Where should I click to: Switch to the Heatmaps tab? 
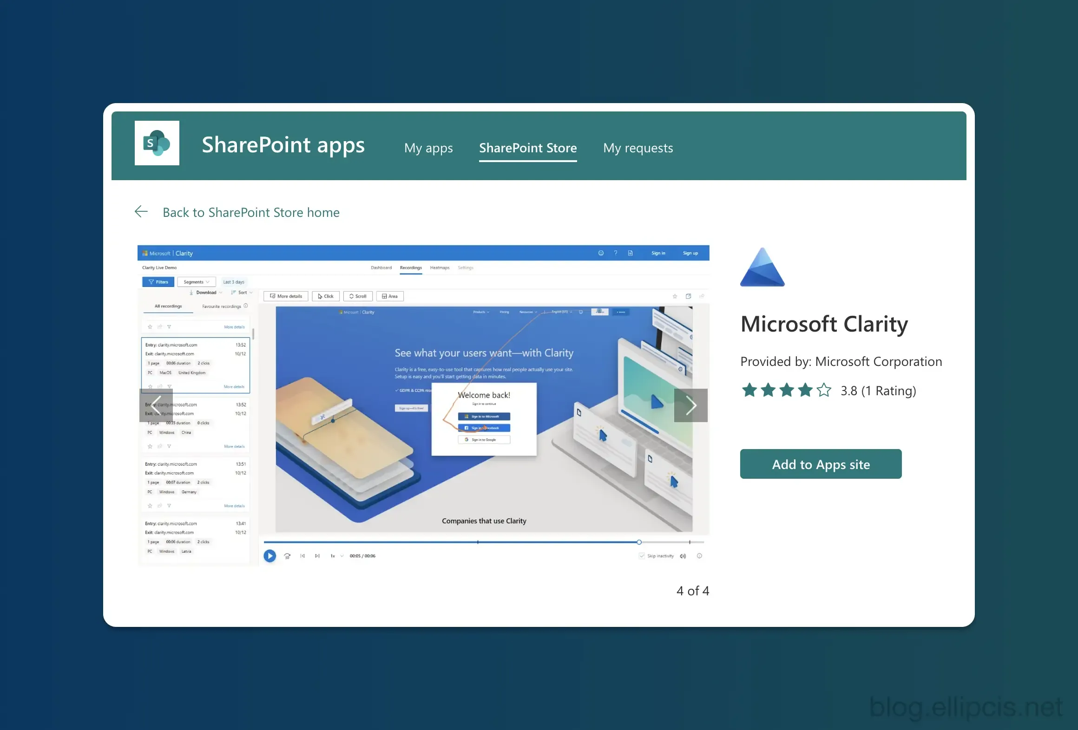440,267
